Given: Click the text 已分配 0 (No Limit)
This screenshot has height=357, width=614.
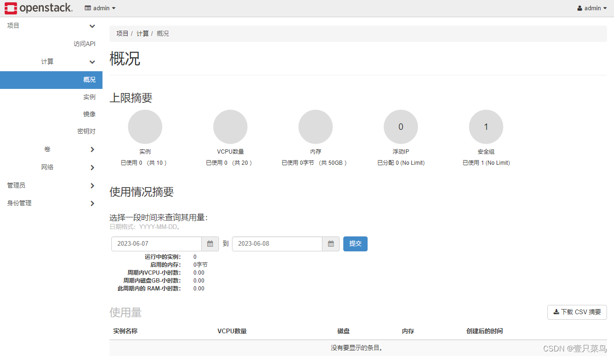Looking at the screenshot, I should [401, 163].
